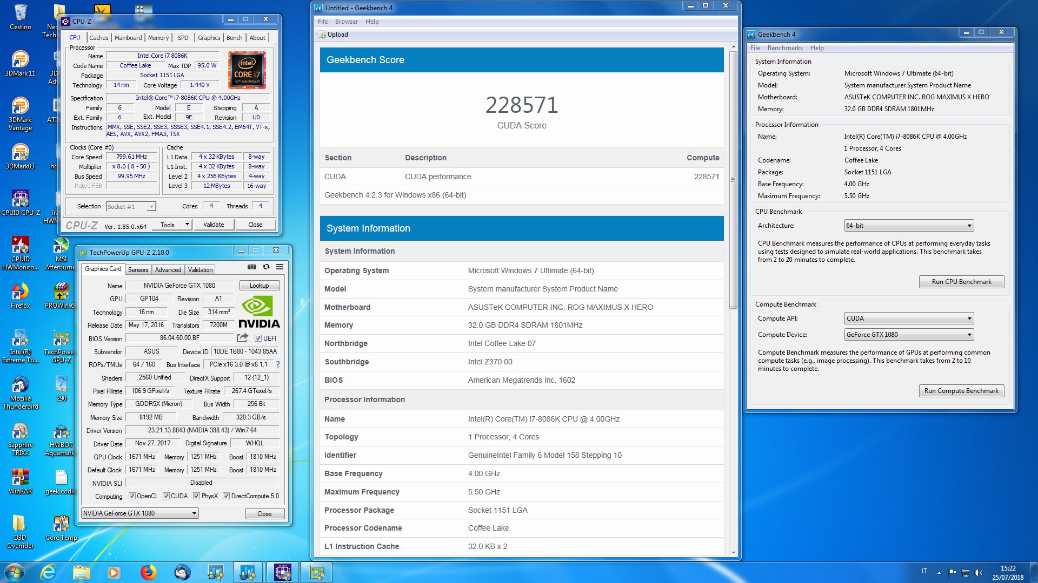Open Cestino recycle bin desktop icon
The width and height of the screenshot is (1038, 583).
(21, 17)
